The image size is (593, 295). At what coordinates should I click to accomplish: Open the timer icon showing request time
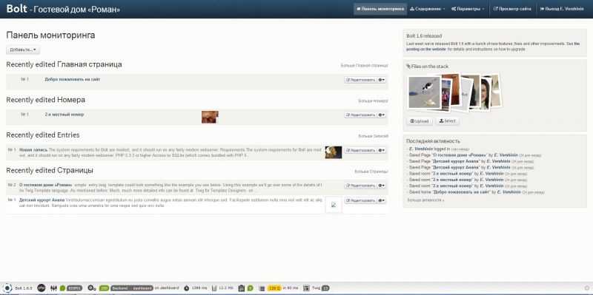point(186,288)
